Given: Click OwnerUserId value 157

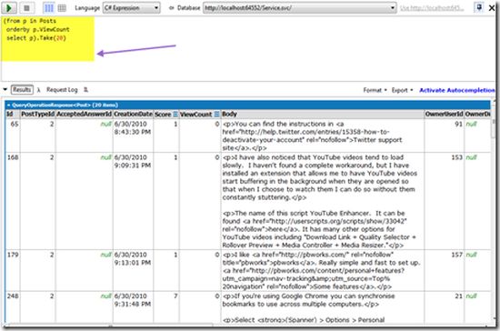Looking at the screenshot, I should point(457,255).
